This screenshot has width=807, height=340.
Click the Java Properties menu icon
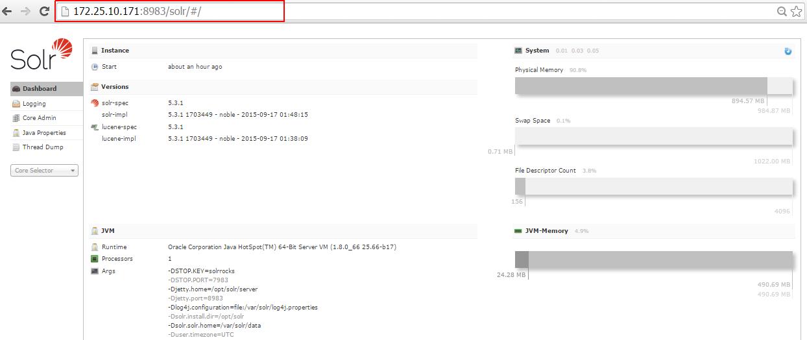[x=16, y=133]
